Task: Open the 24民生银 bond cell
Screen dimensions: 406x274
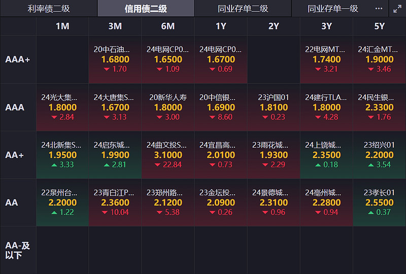Action: [x=379, y=108]
